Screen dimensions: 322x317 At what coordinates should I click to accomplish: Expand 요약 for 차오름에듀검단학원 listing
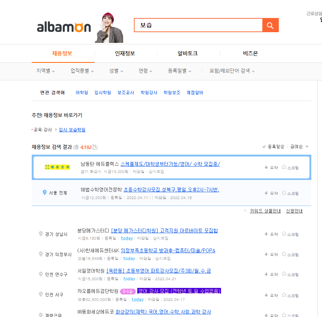coord(271,296)
